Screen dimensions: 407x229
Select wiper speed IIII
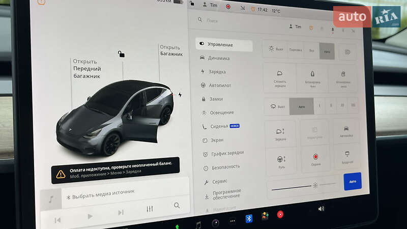(x=353, y=105)
